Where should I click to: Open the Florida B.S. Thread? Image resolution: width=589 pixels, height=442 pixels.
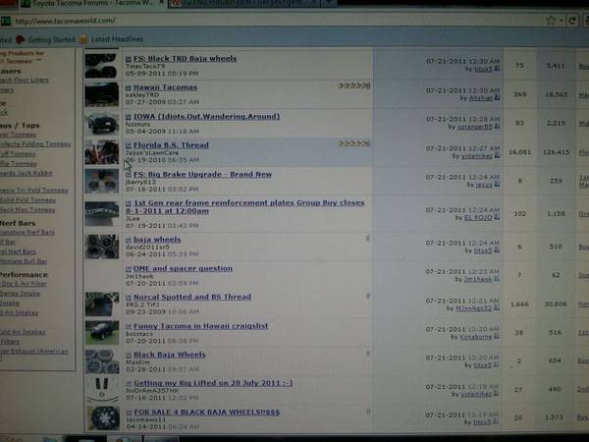171,145
